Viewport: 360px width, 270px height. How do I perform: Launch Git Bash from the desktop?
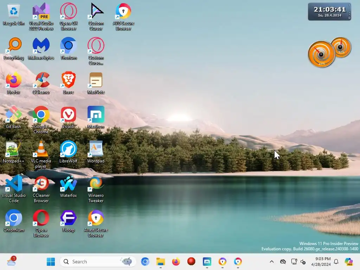pyautogui.click(x=14, y=117)
